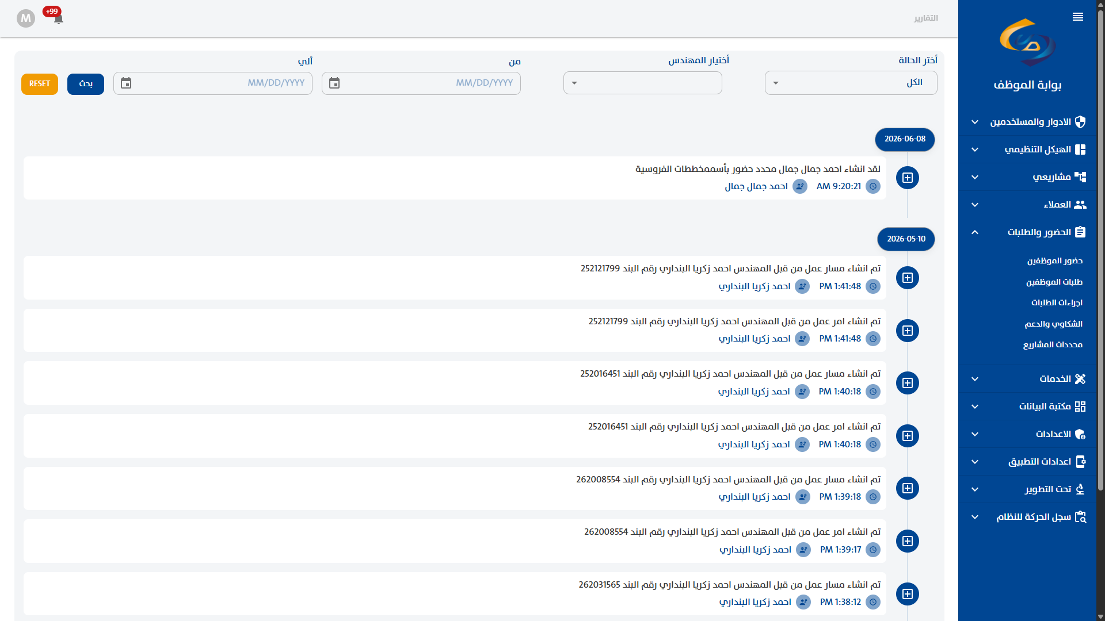Open the M user avatar
This screenshot has width=1105, height=621.
click(26, 18)
